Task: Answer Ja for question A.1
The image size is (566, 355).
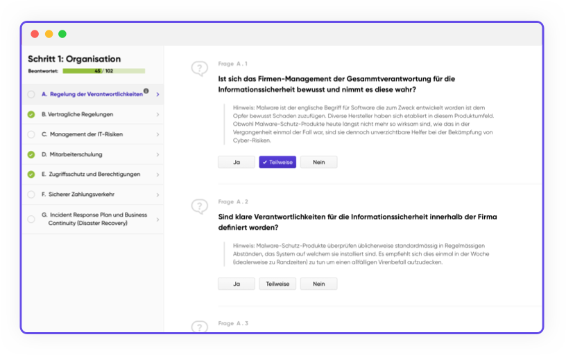Action: 237,162
